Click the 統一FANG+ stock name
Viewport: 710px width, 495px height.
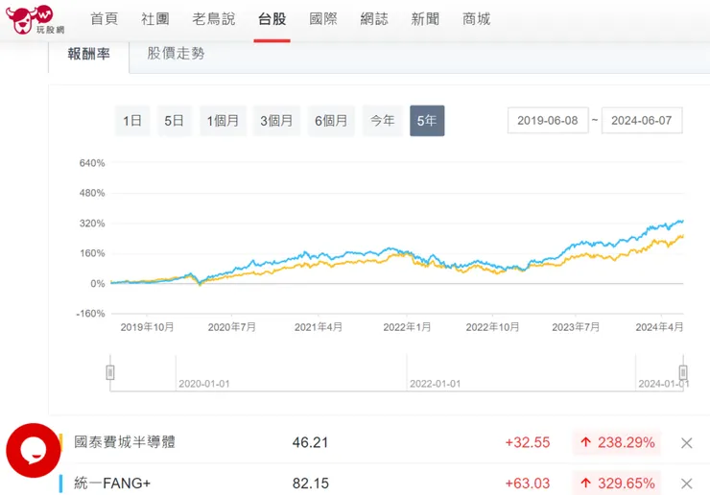(112, 483)
